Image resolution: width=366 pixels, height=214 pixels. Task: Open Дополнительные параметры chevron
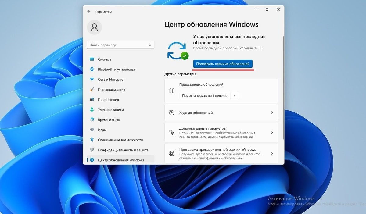tap(272, 132)
